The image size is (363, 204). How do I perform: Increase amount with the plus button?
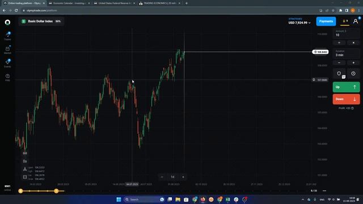click(x=339, y=43)
